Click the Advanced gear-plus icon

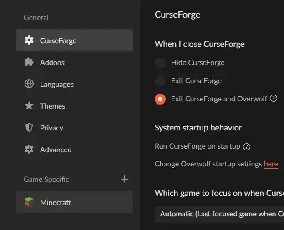coord(29,150)
